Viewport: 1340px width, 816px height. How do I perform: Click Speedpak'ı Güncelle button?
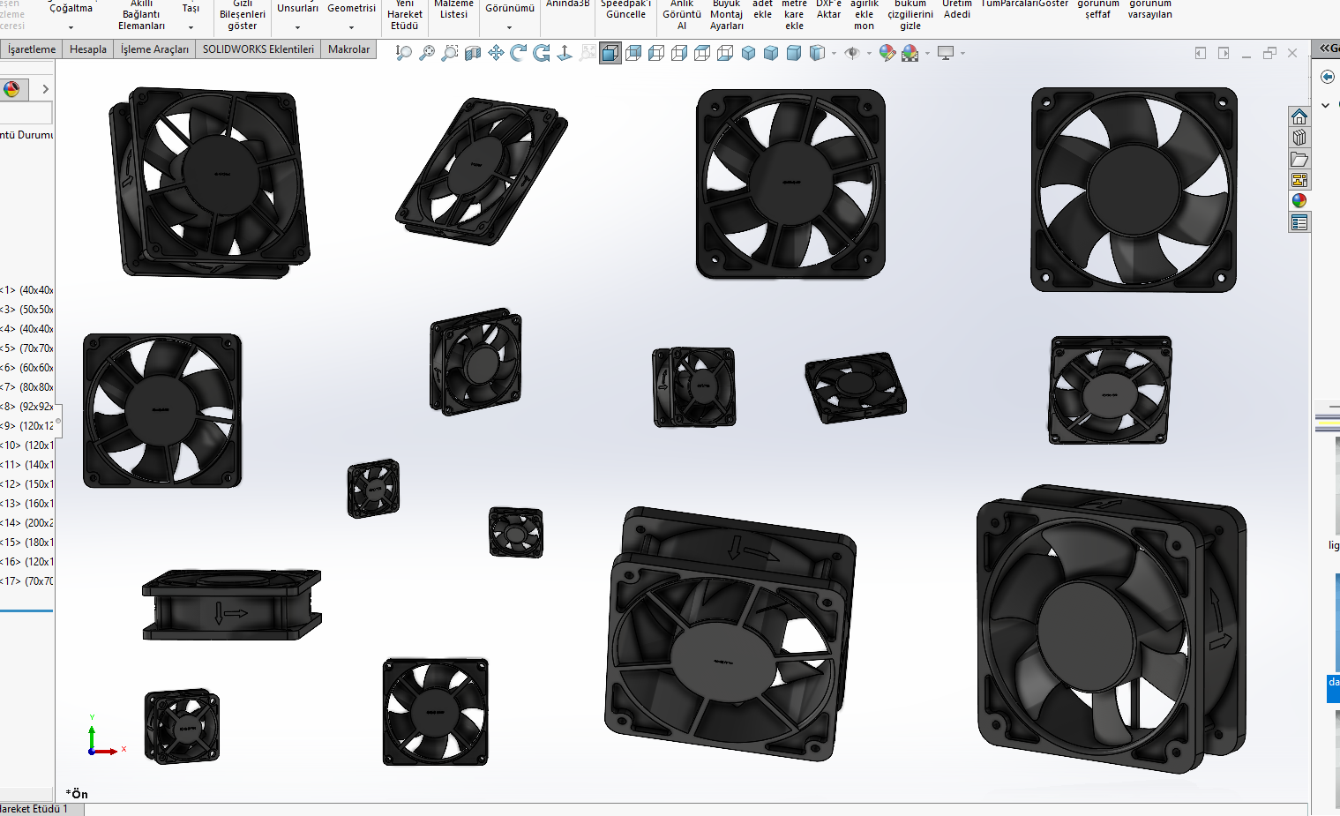coord(626,10)
